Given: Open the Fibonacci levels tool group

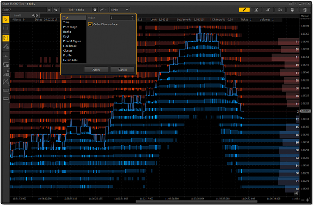Looking at the screenshot, I should (x=6, y=65).
